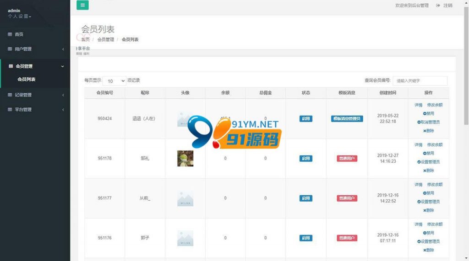Click the vertical page scrollbar thumb
The height and width of the screenshot is (261, 469).
(466, 66)
